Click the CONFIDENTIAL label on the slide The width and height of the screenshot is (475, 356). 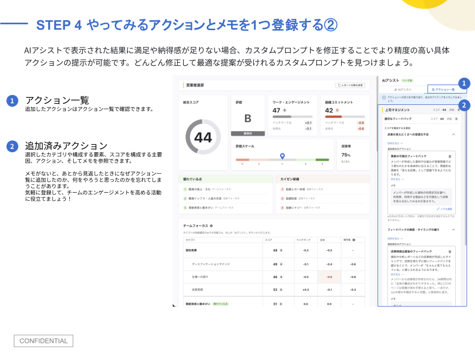[44, 341]
